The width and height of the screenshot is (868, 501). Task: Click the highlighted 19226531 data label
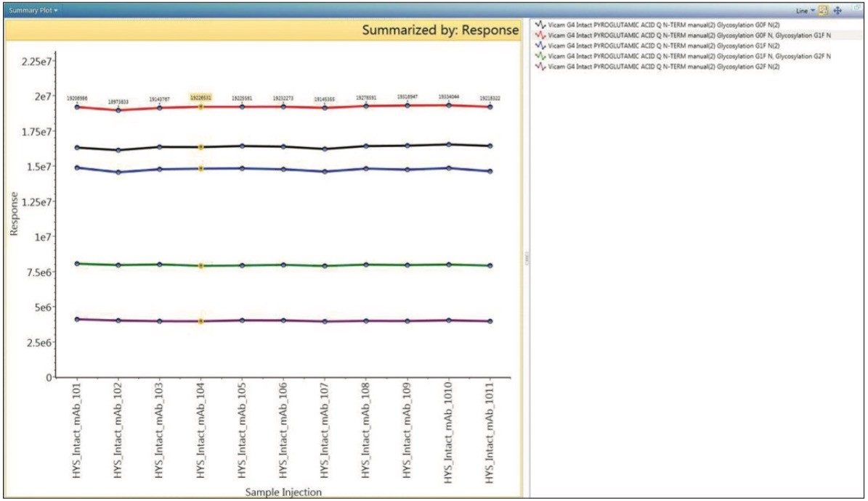(x=200, y=96)
